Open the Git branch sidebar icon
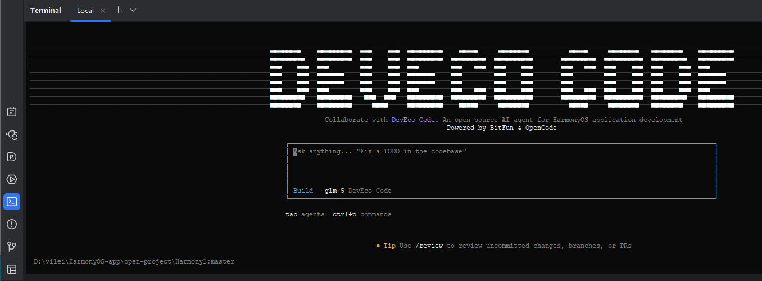 12,247
